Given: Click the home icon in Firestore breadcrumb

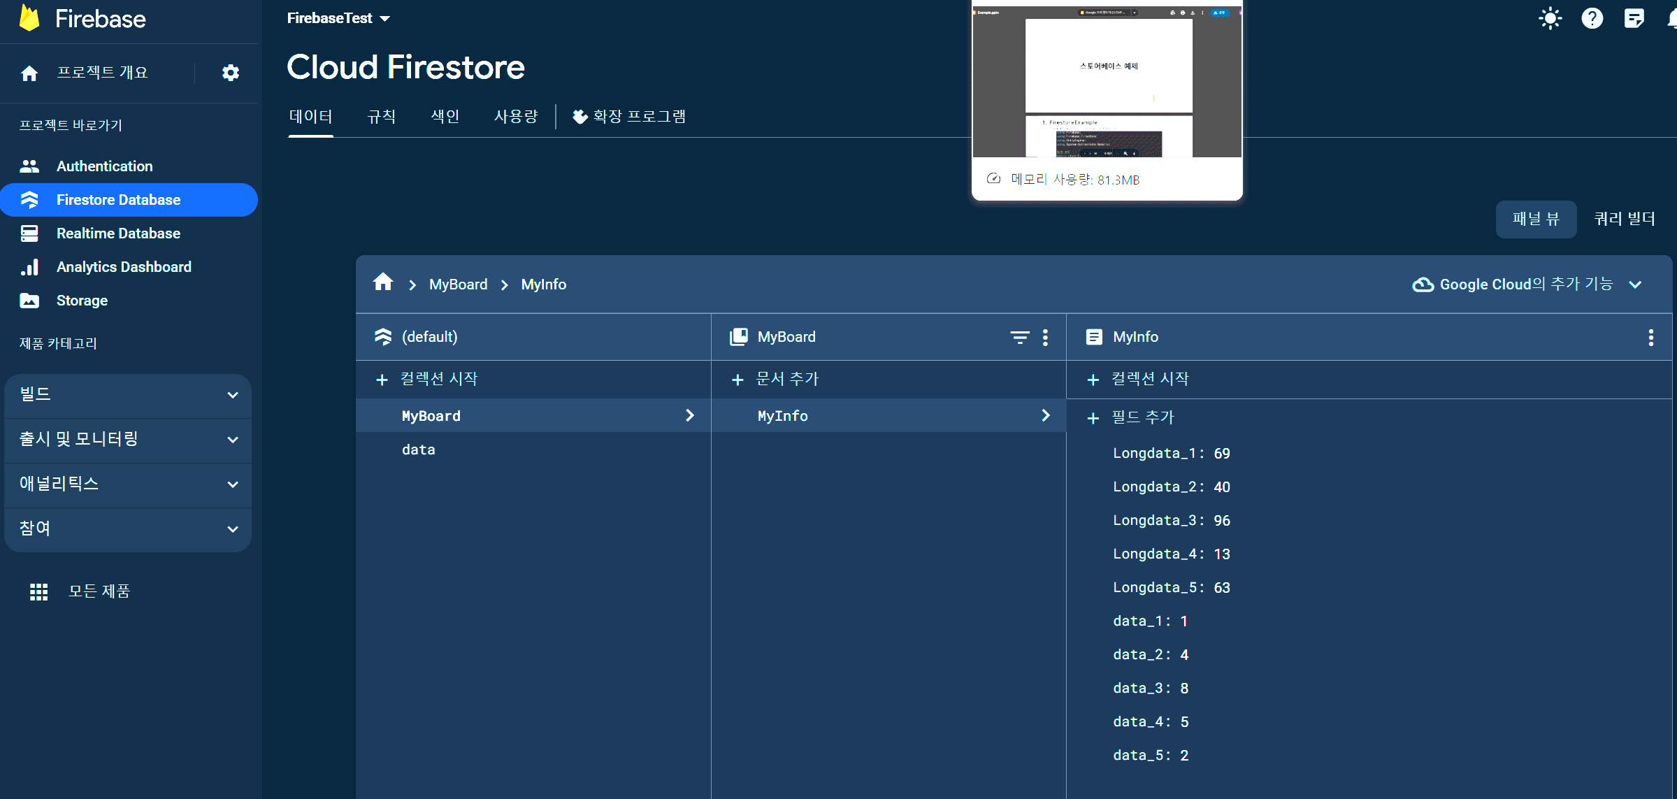Looking at the screenshot, I should [383, 283].
